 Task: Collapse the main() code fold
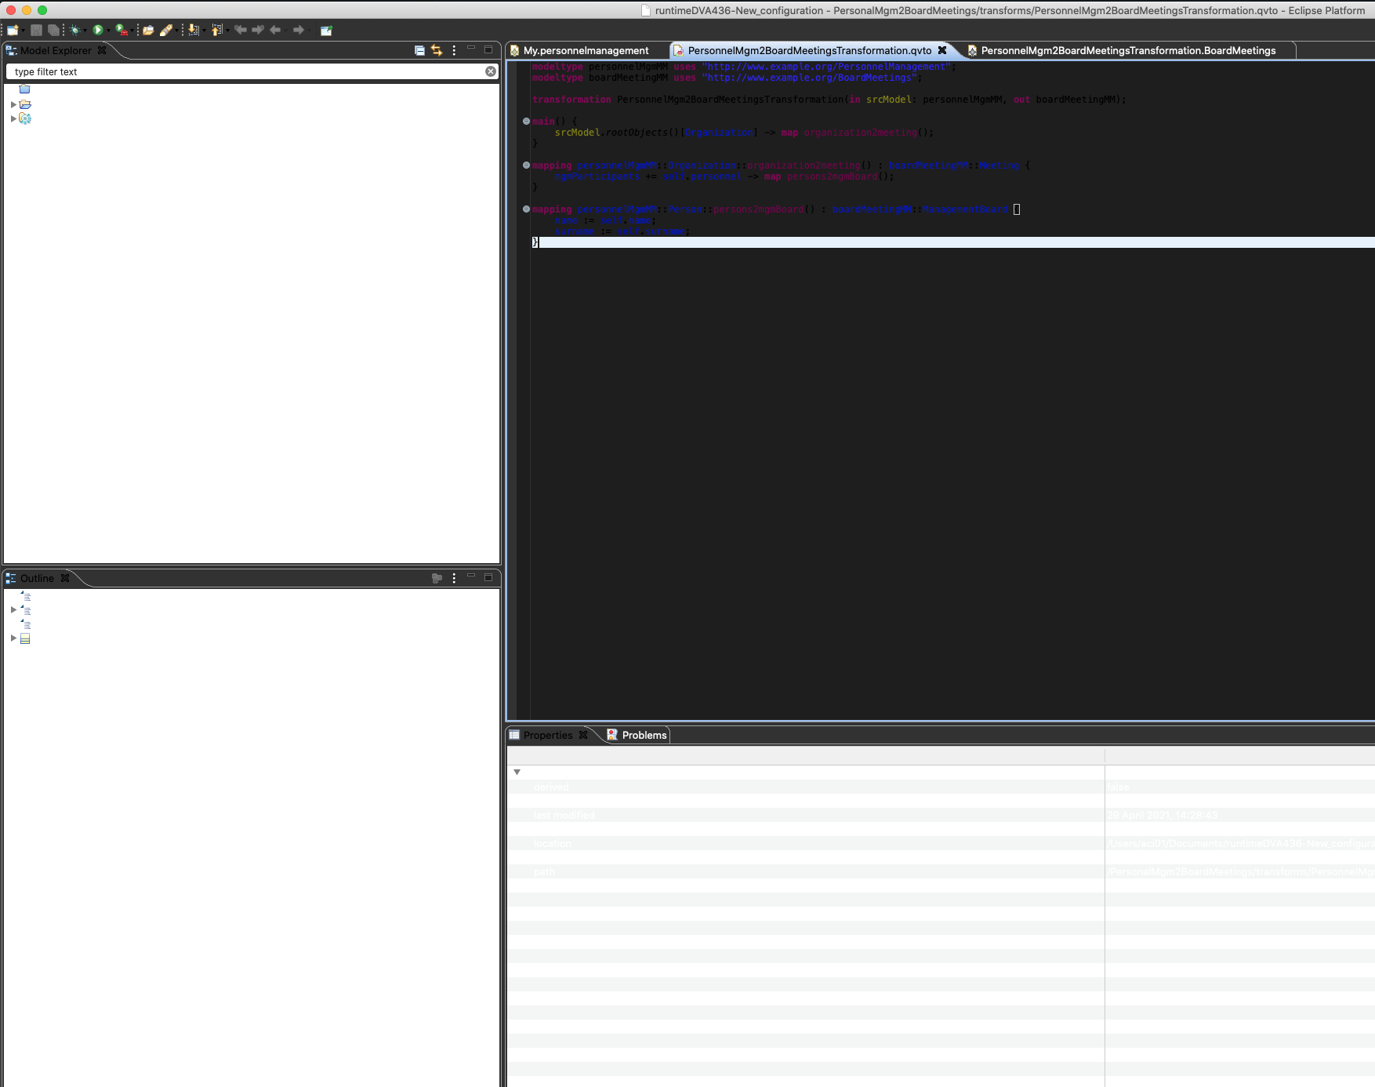tap(526, 122)
